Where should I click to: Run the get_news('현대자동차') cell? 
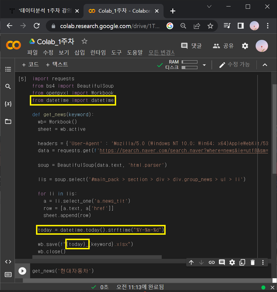point(22,271)
